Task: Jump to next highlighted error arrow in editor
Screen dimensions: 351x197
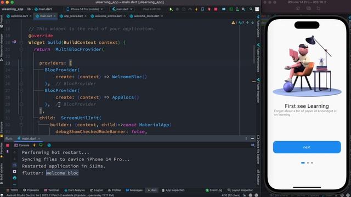Action: coord(252,22)
